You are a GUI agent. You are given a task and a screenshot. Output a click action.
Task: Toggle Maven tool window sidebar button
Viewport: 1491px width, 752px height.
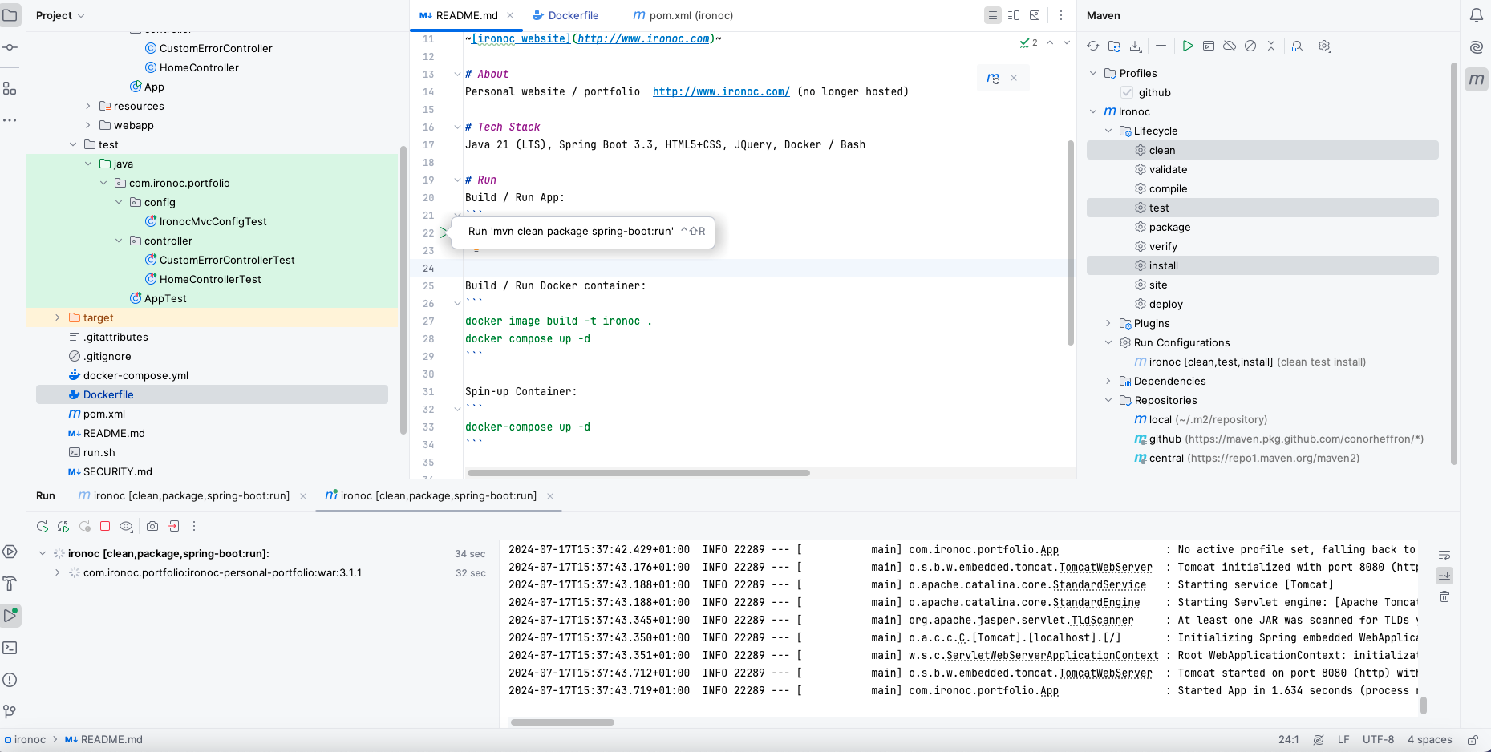[1477, 79]
